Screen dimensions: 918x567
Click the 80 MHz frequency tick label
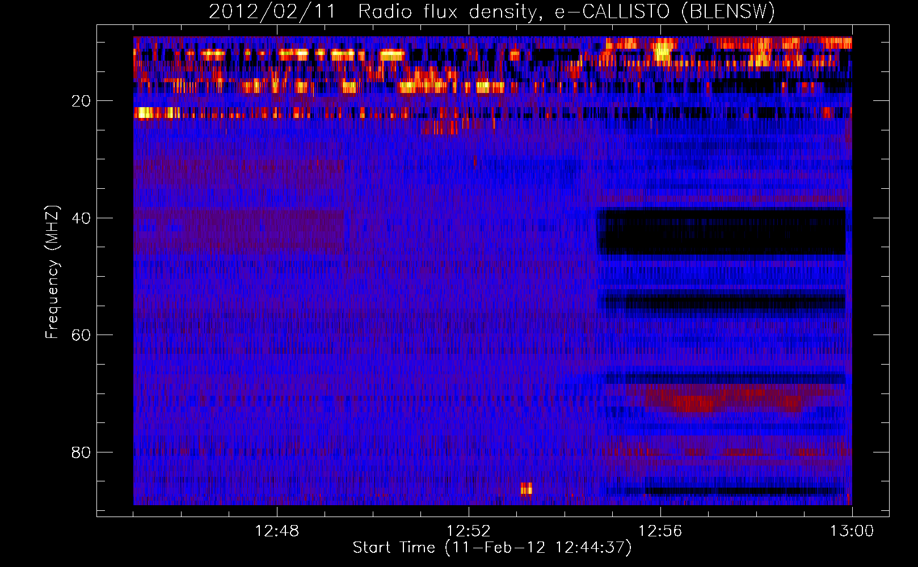tap(81, 452)
